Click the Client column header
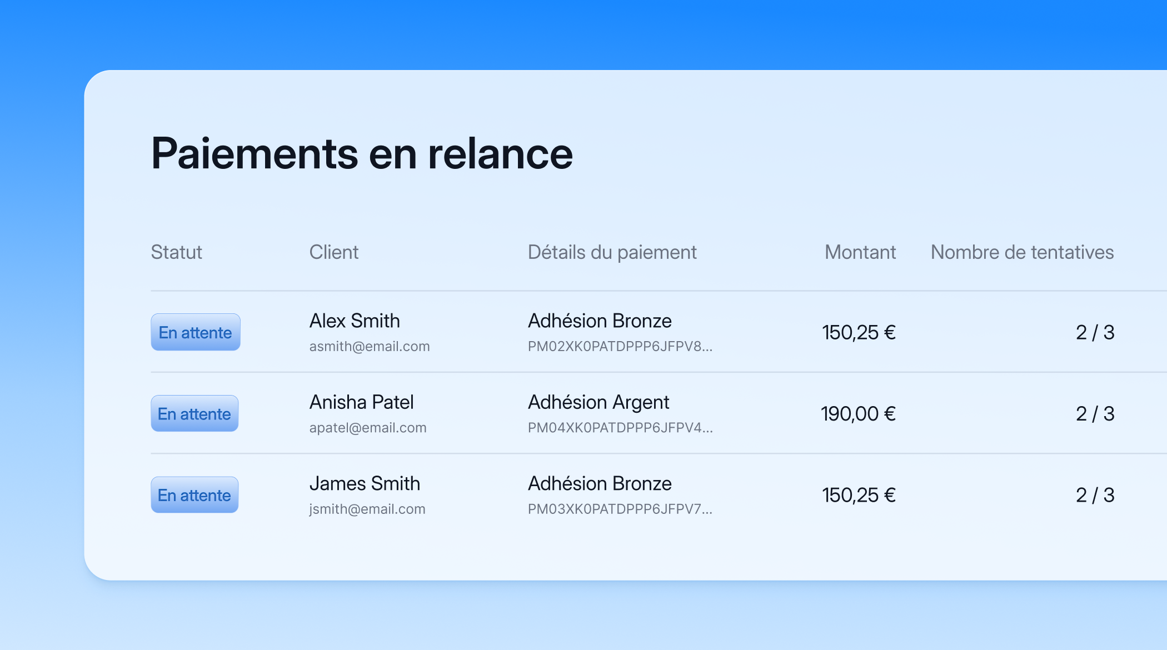The height and width of the screenshot is (650, 1167). 334,252
